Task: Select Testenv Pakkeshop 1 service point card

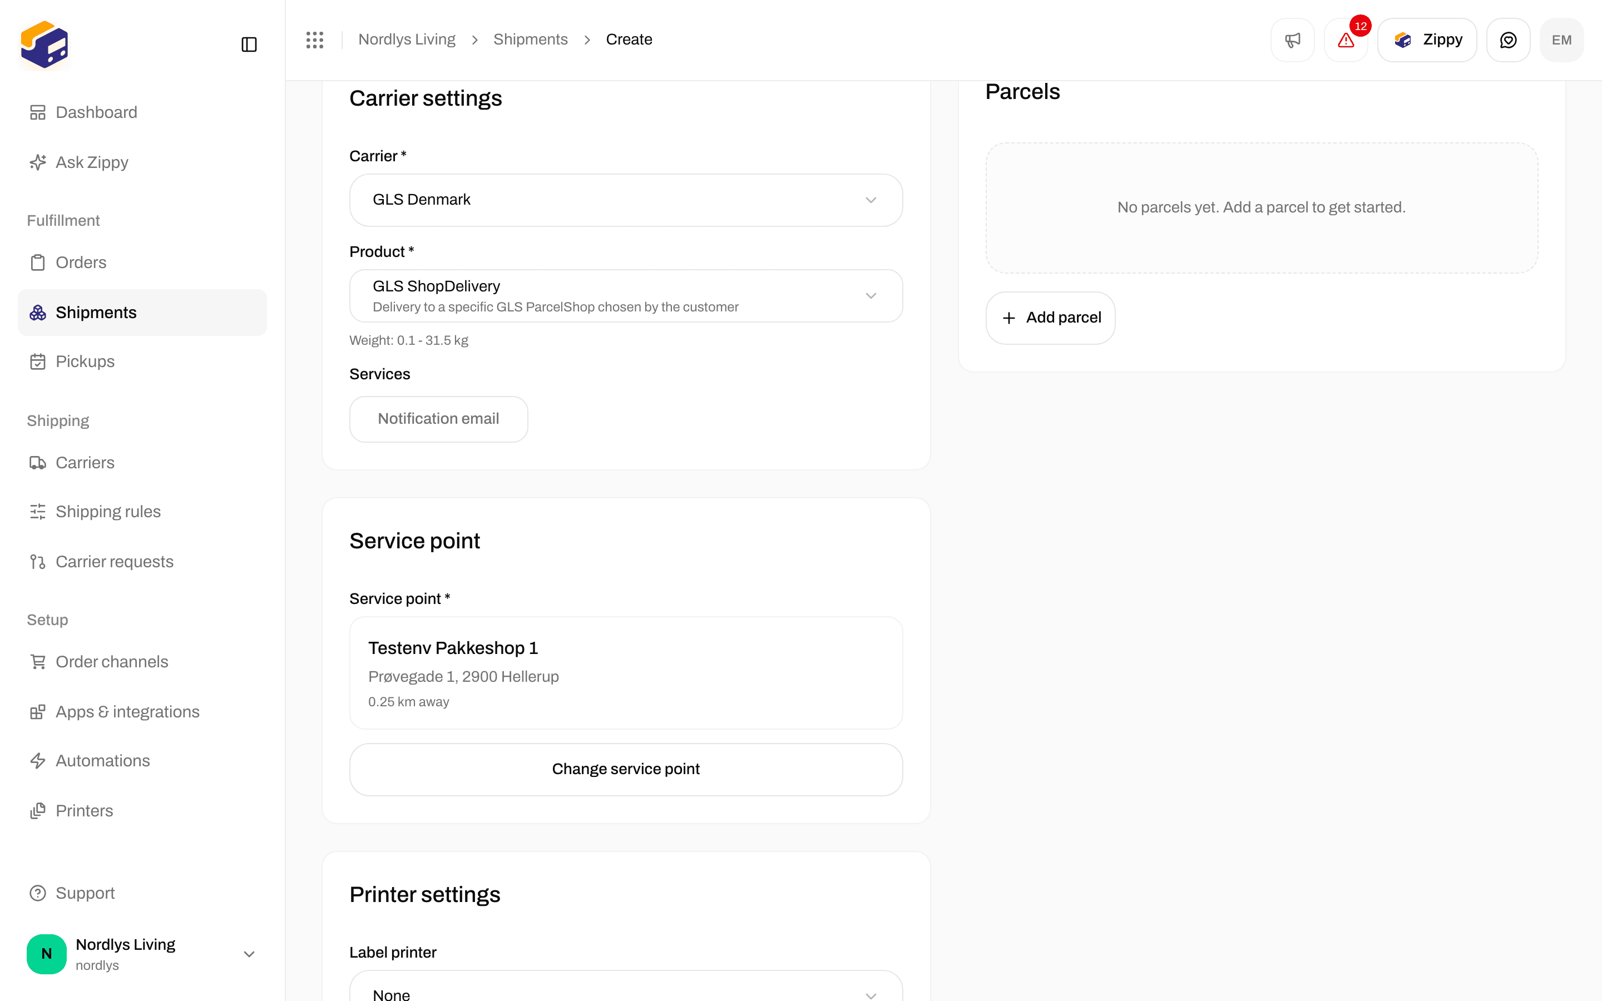Action: [626, 673]
